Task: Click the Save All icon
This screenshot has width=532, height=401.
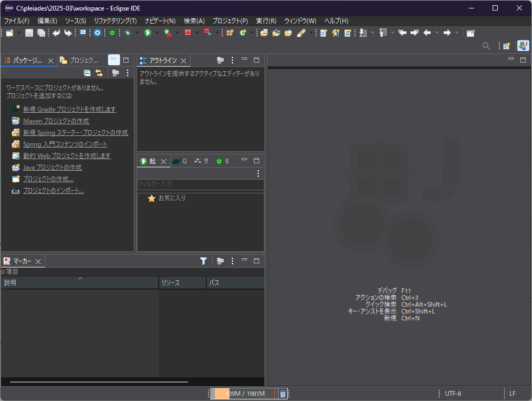Action: tap(42, 33)
